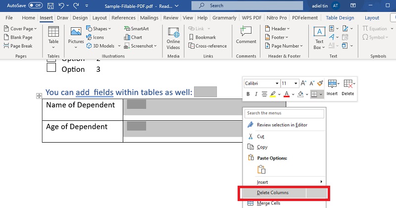Open the Undo history dropdown arrow
The width and height of the screenshot is (396, 208).
click(x=67, y=5)
